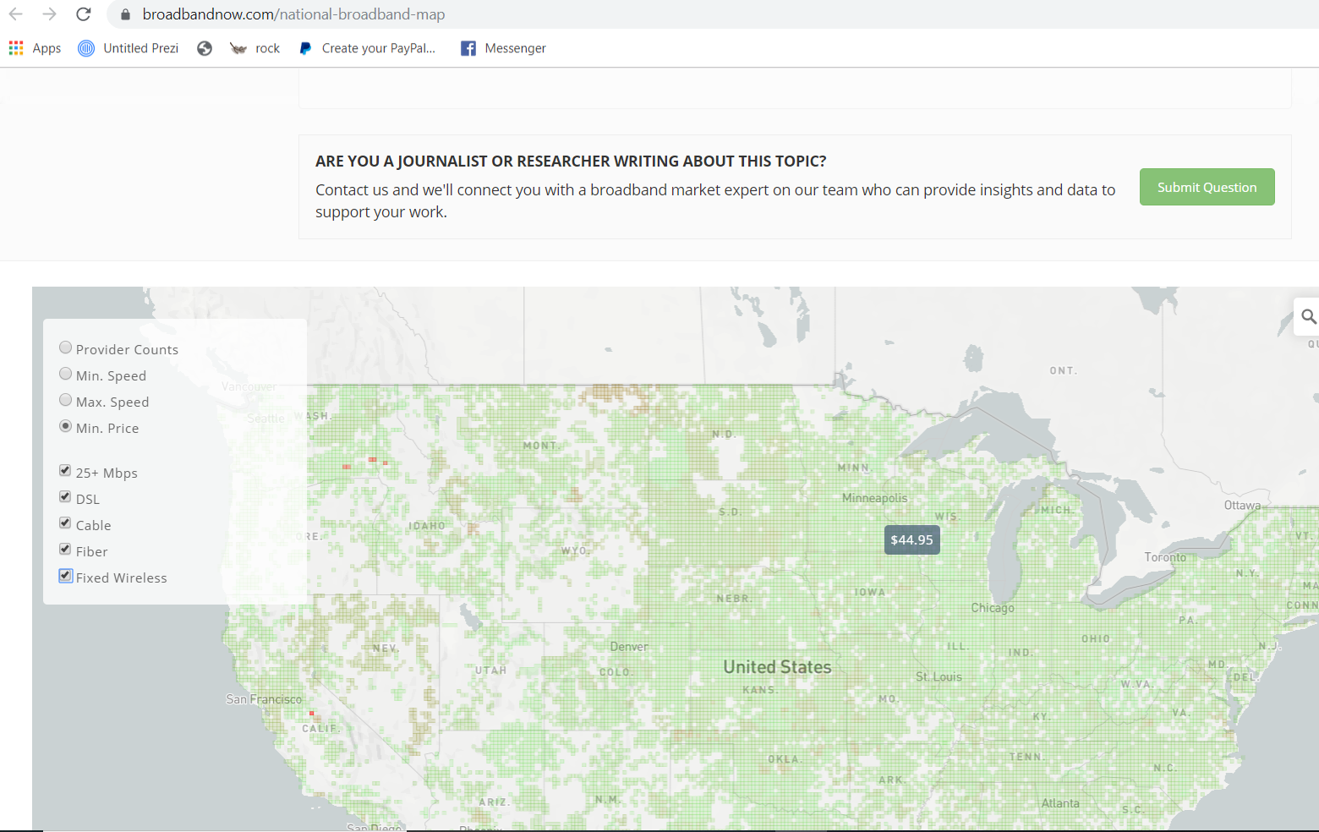Select the Min. Speed radio option

tap(65, 374)
